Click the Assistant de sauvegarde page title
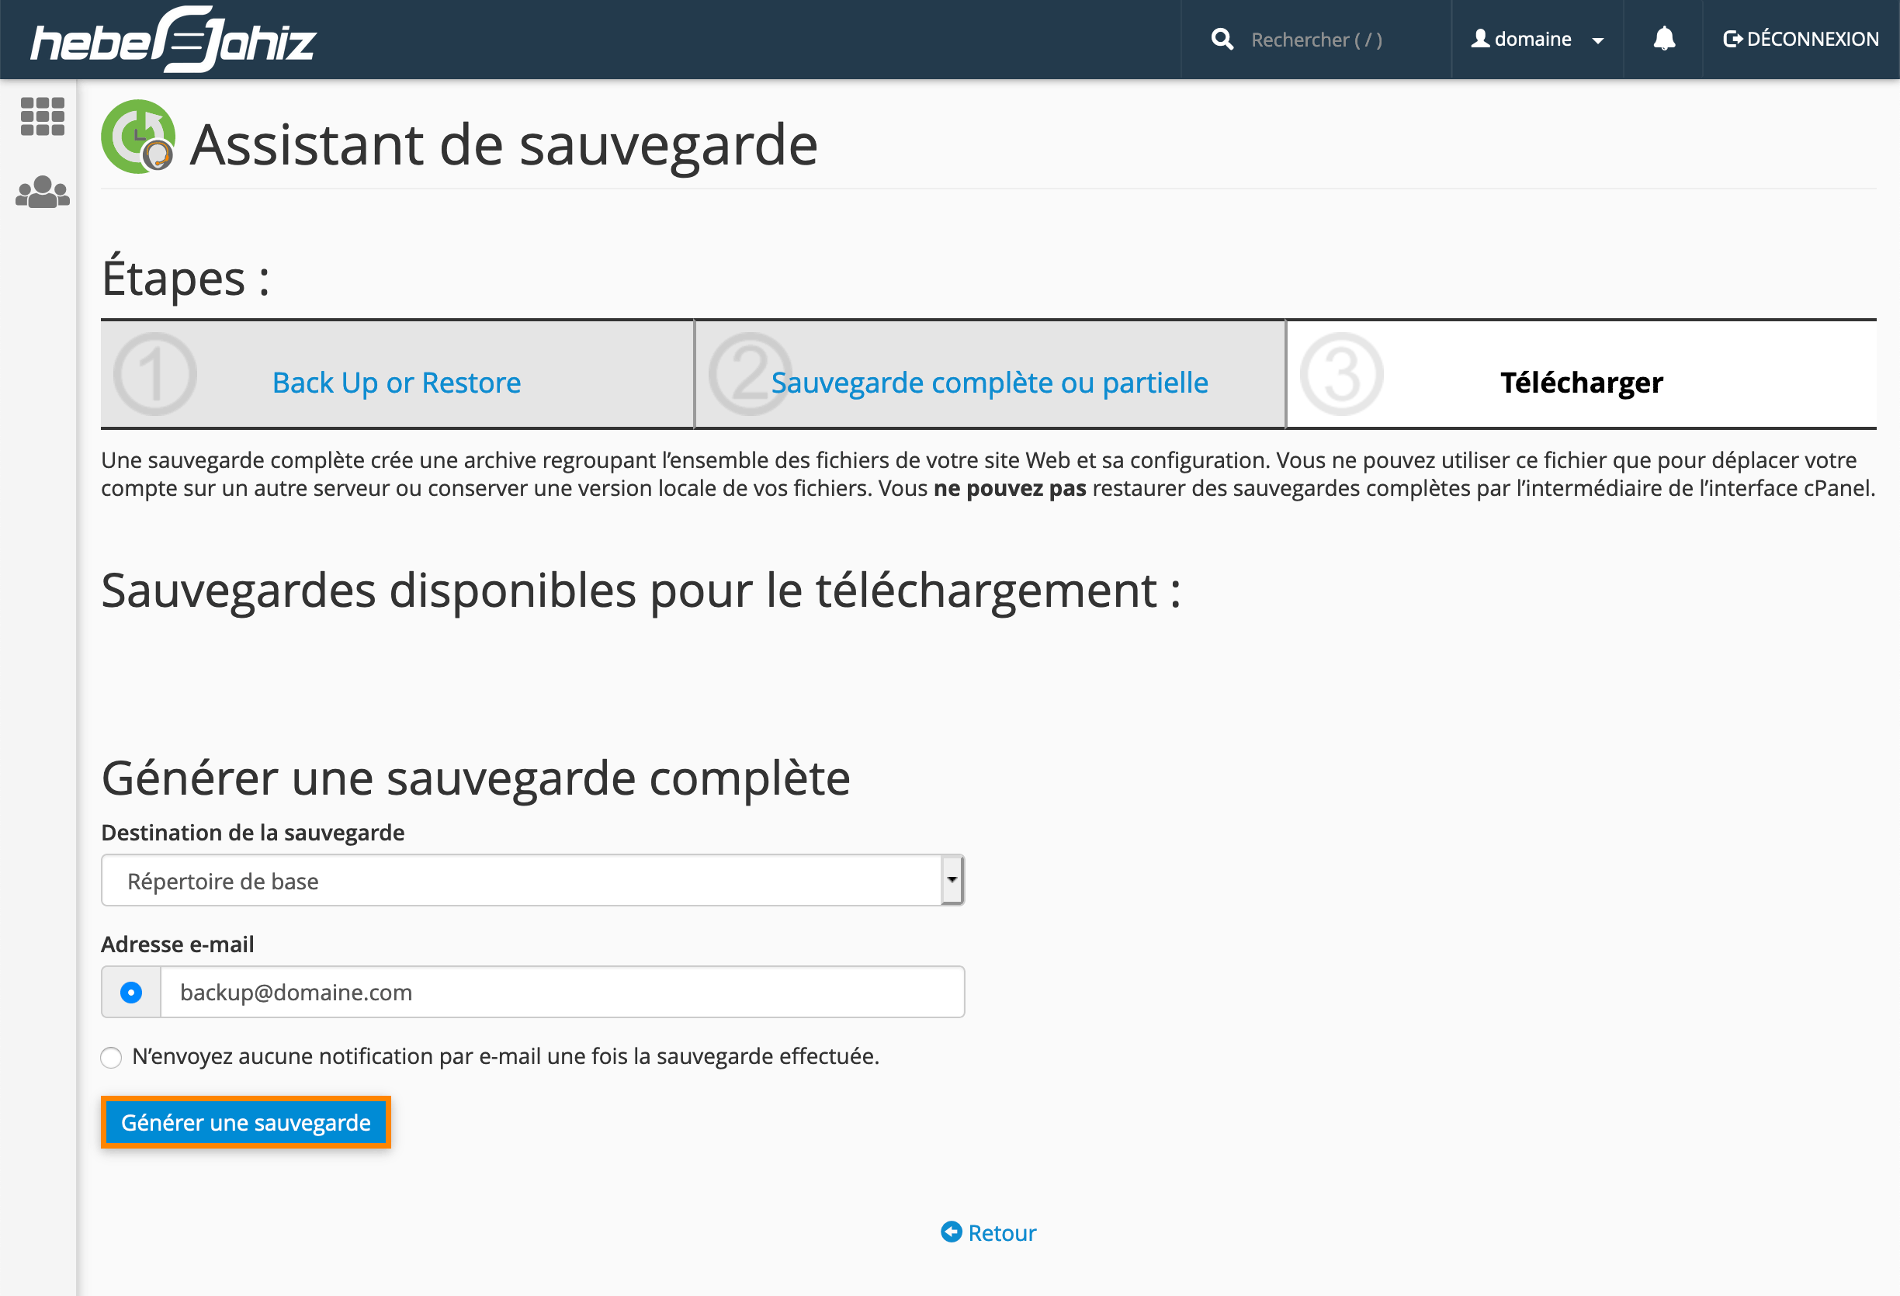The height and width of the screenshot is (1296, 1900). (504, 144)
